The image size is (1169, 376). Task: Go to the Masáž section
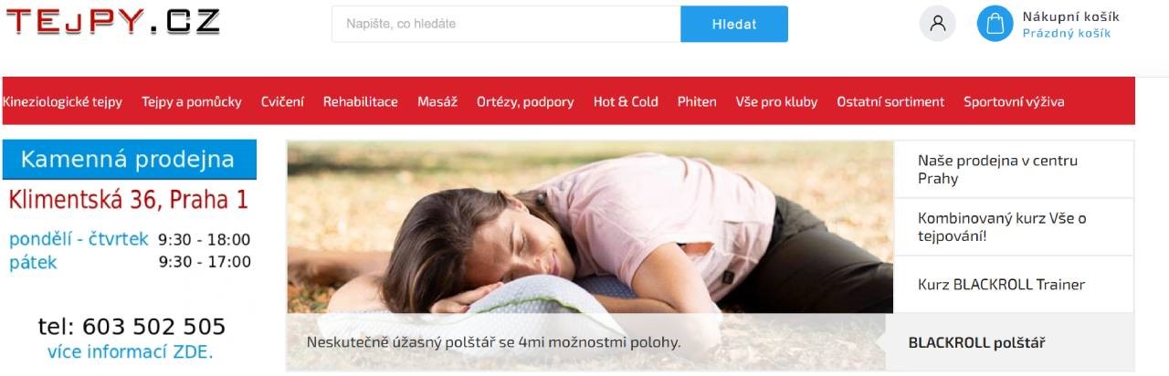(x=437, y=101)
